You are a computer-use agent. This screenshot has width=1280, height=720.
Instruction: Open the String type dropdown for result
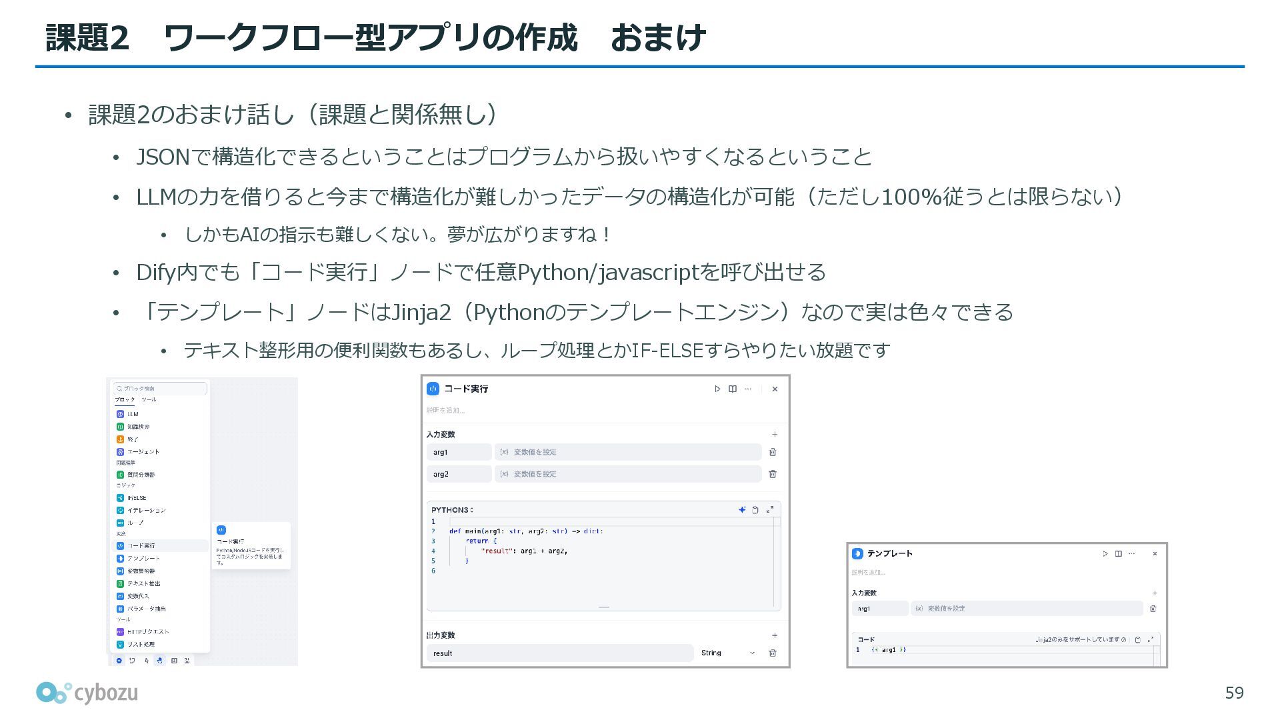point(727,653)
